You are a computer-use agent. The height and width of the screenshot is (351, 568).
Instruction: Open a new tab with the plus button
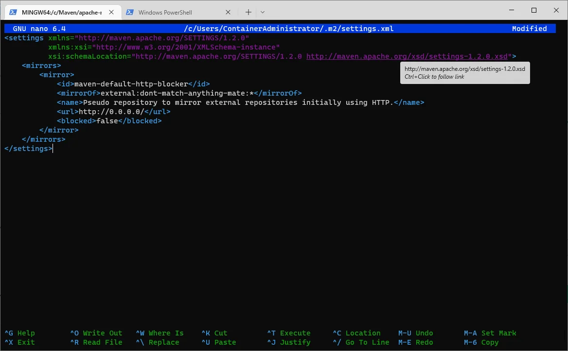248,12
